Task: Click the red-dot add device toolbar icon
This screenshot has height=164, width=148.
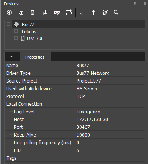Action: tap(57, 13)
